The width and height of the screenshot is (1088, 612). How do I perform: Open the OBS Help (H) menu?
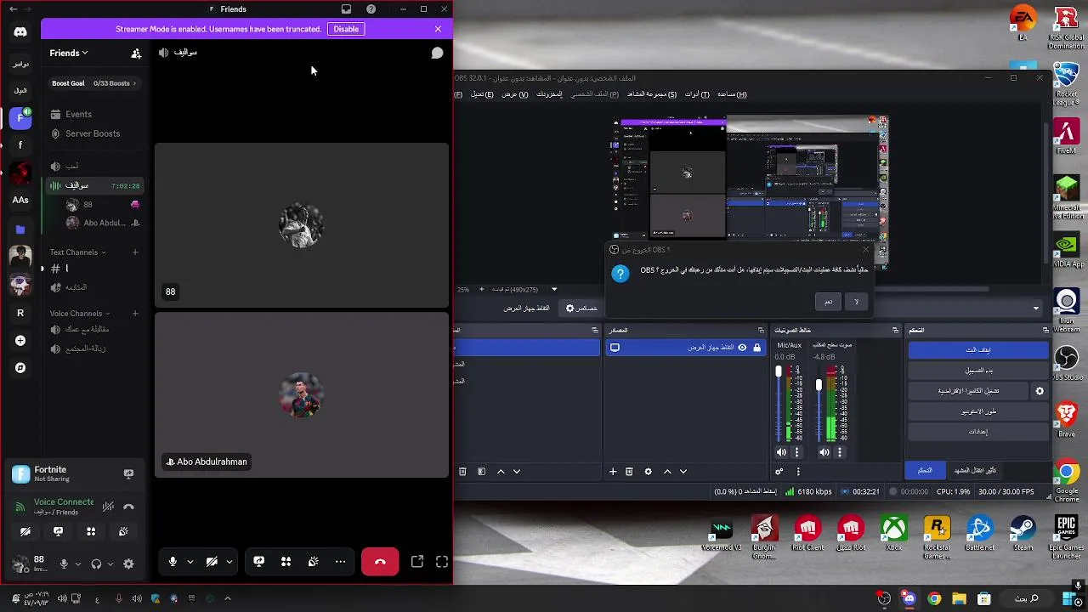pyautogui.click(x=732, y=94)
